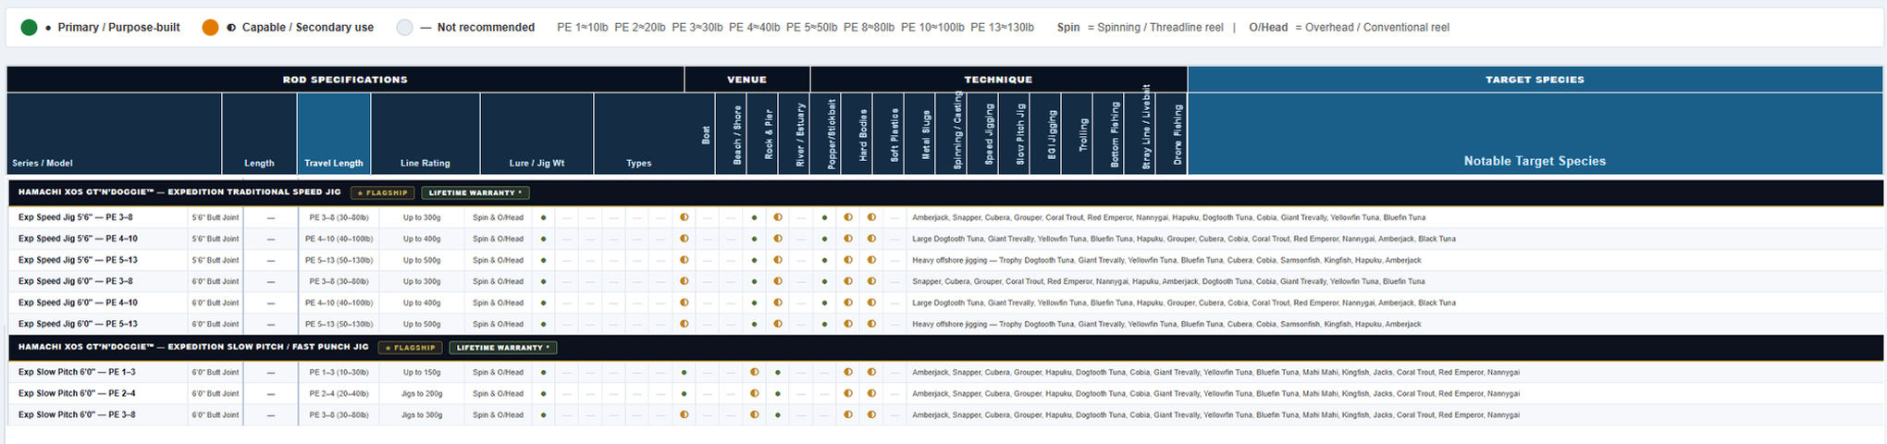The width and height of the screenshot is (1887, 444).
Task: Click the Slow Pitch Jig technique column header
Action: (x=1015, y=133)
